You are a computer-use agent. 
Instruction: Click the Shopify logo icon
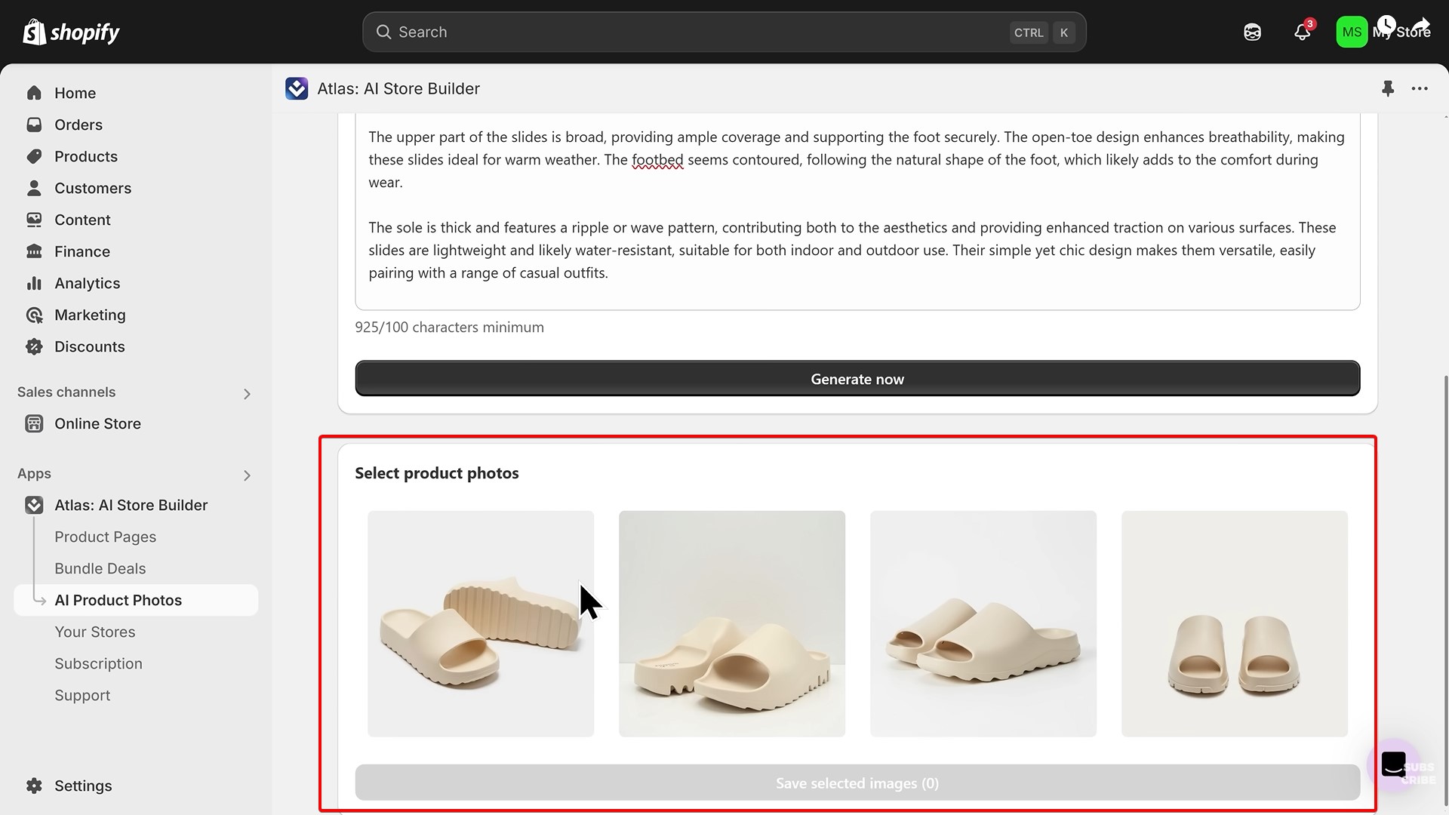click(35, 32)
